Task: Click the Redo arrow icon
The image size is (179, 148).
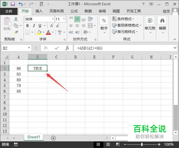Action: (x=31, y=4)
